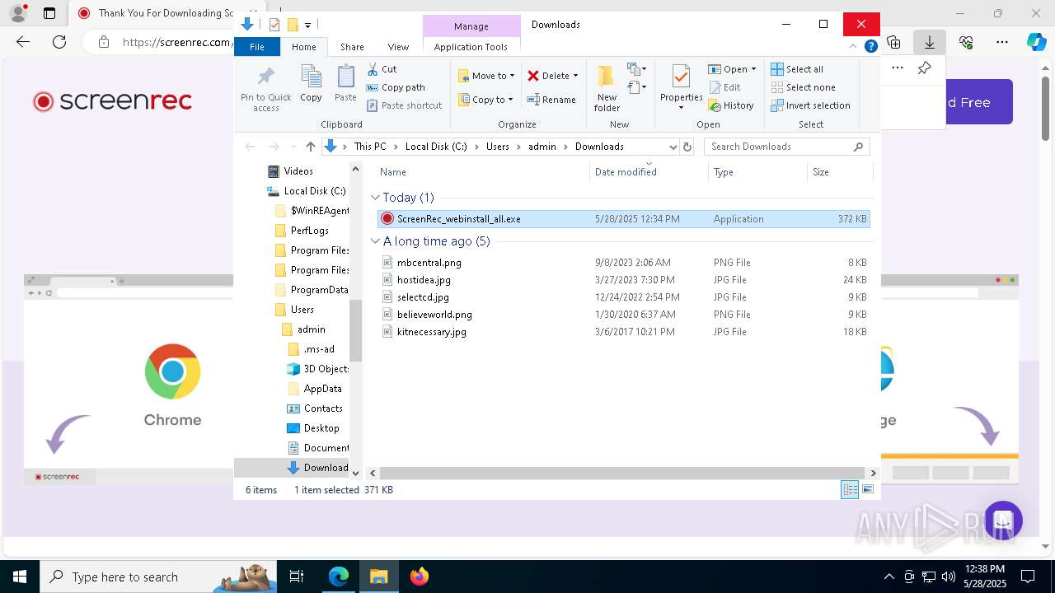Select Contacts in the navigation tree
Viewport: 1055px width, 593px height.
pyautogui.click(x=322, y=409)
